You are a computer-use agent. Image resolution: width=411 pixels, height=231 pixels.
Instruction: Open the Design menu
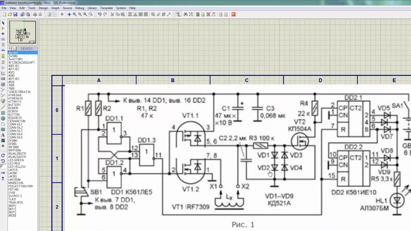click(x=43, y=8)
